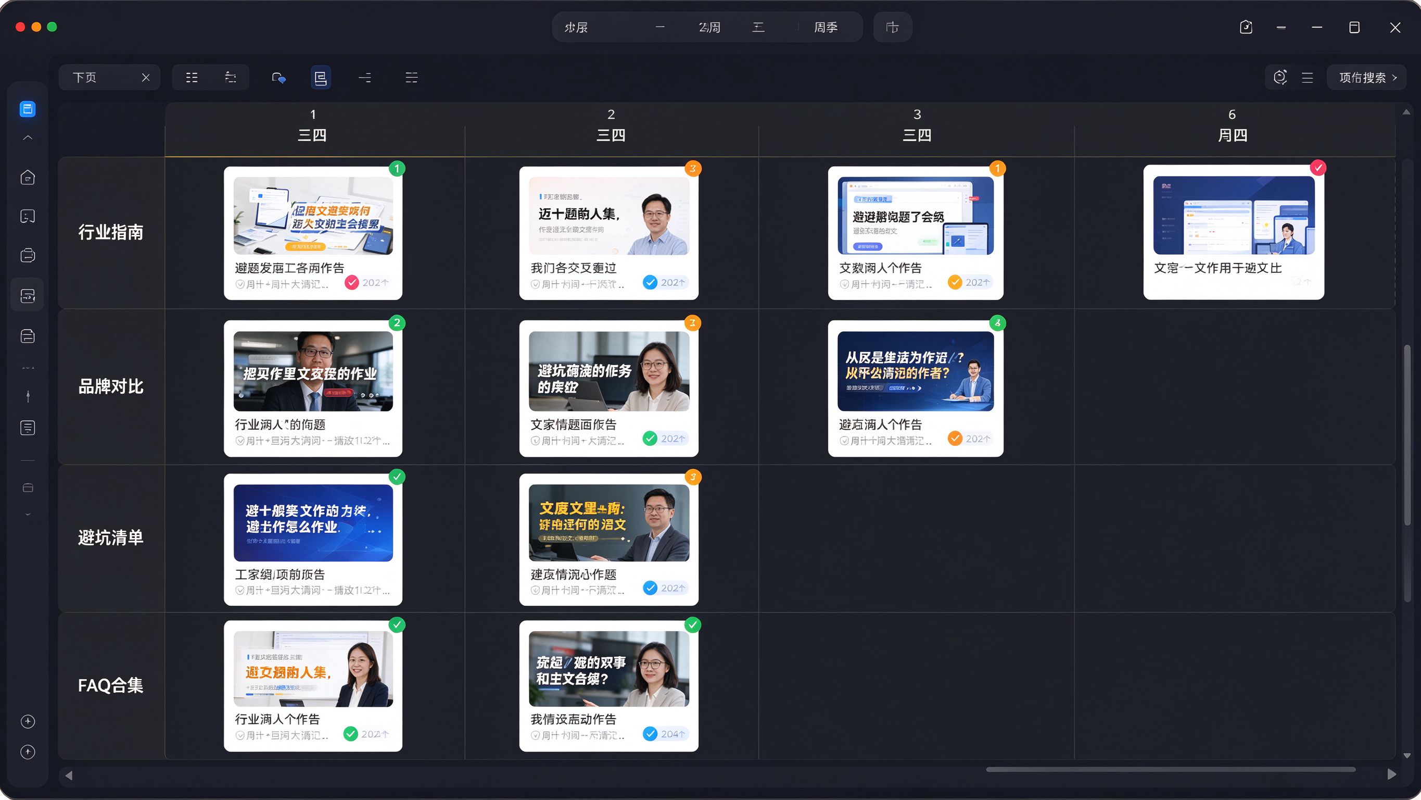Toggle blue check on 我们各交叉重过 card

pos(650,283)
